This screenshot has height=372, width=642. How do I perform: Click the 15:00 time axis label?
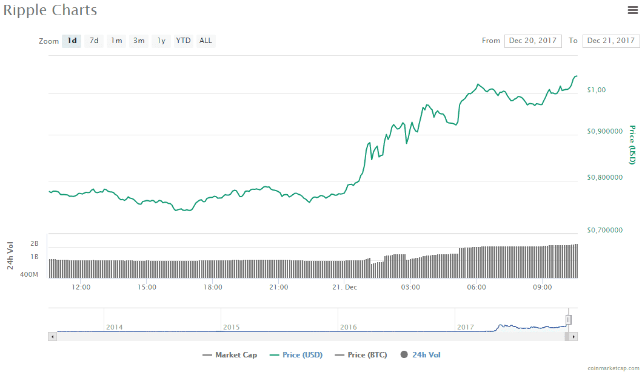(147, 287)
